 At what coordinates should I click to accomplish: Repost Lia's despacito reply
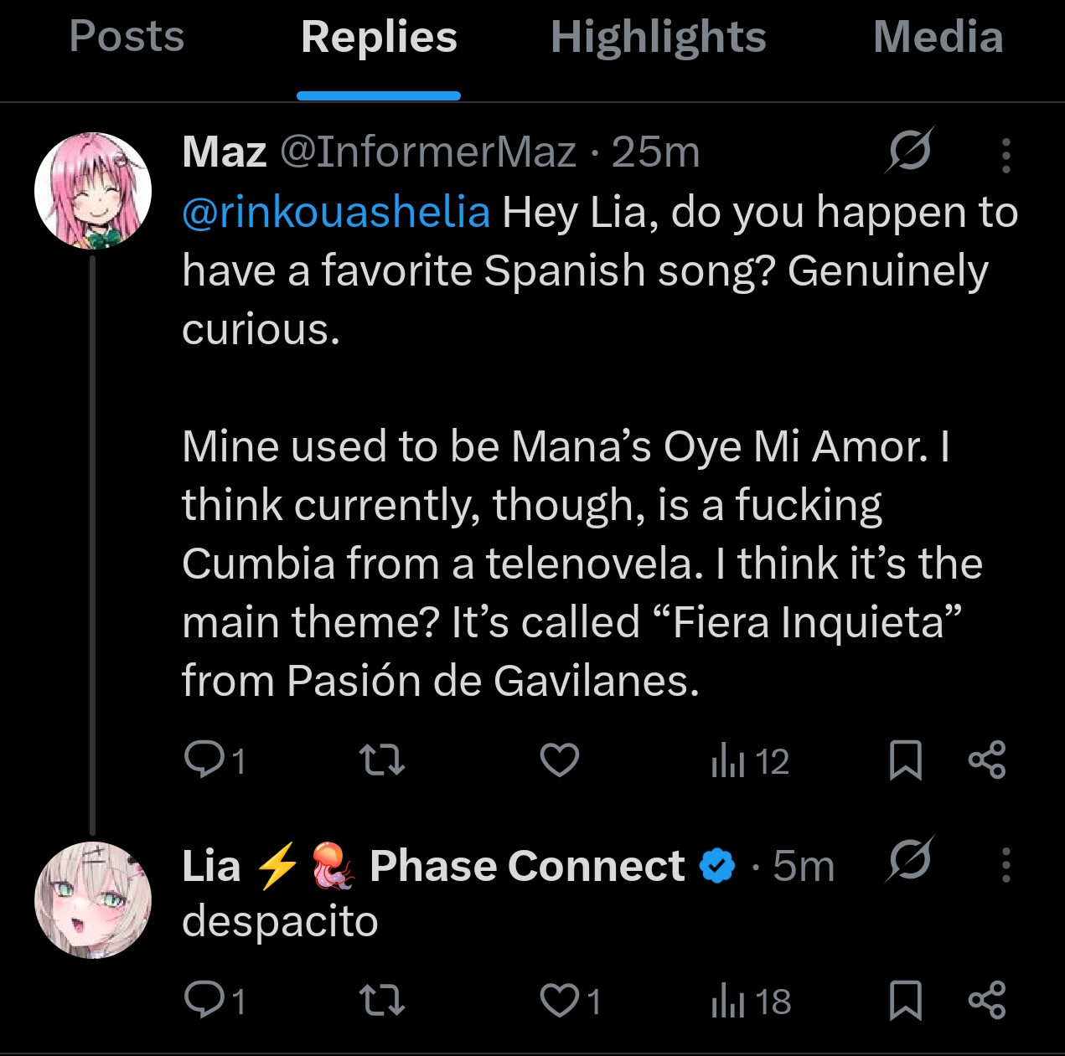tap(381, 1000)
